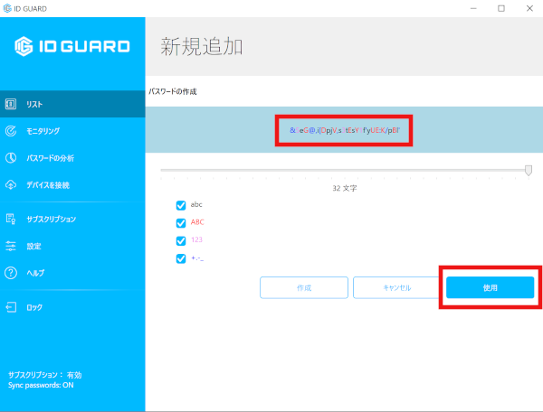Click the パスワードの作成 heading
The width and height of the screenshot is (543, 412).
173,91
